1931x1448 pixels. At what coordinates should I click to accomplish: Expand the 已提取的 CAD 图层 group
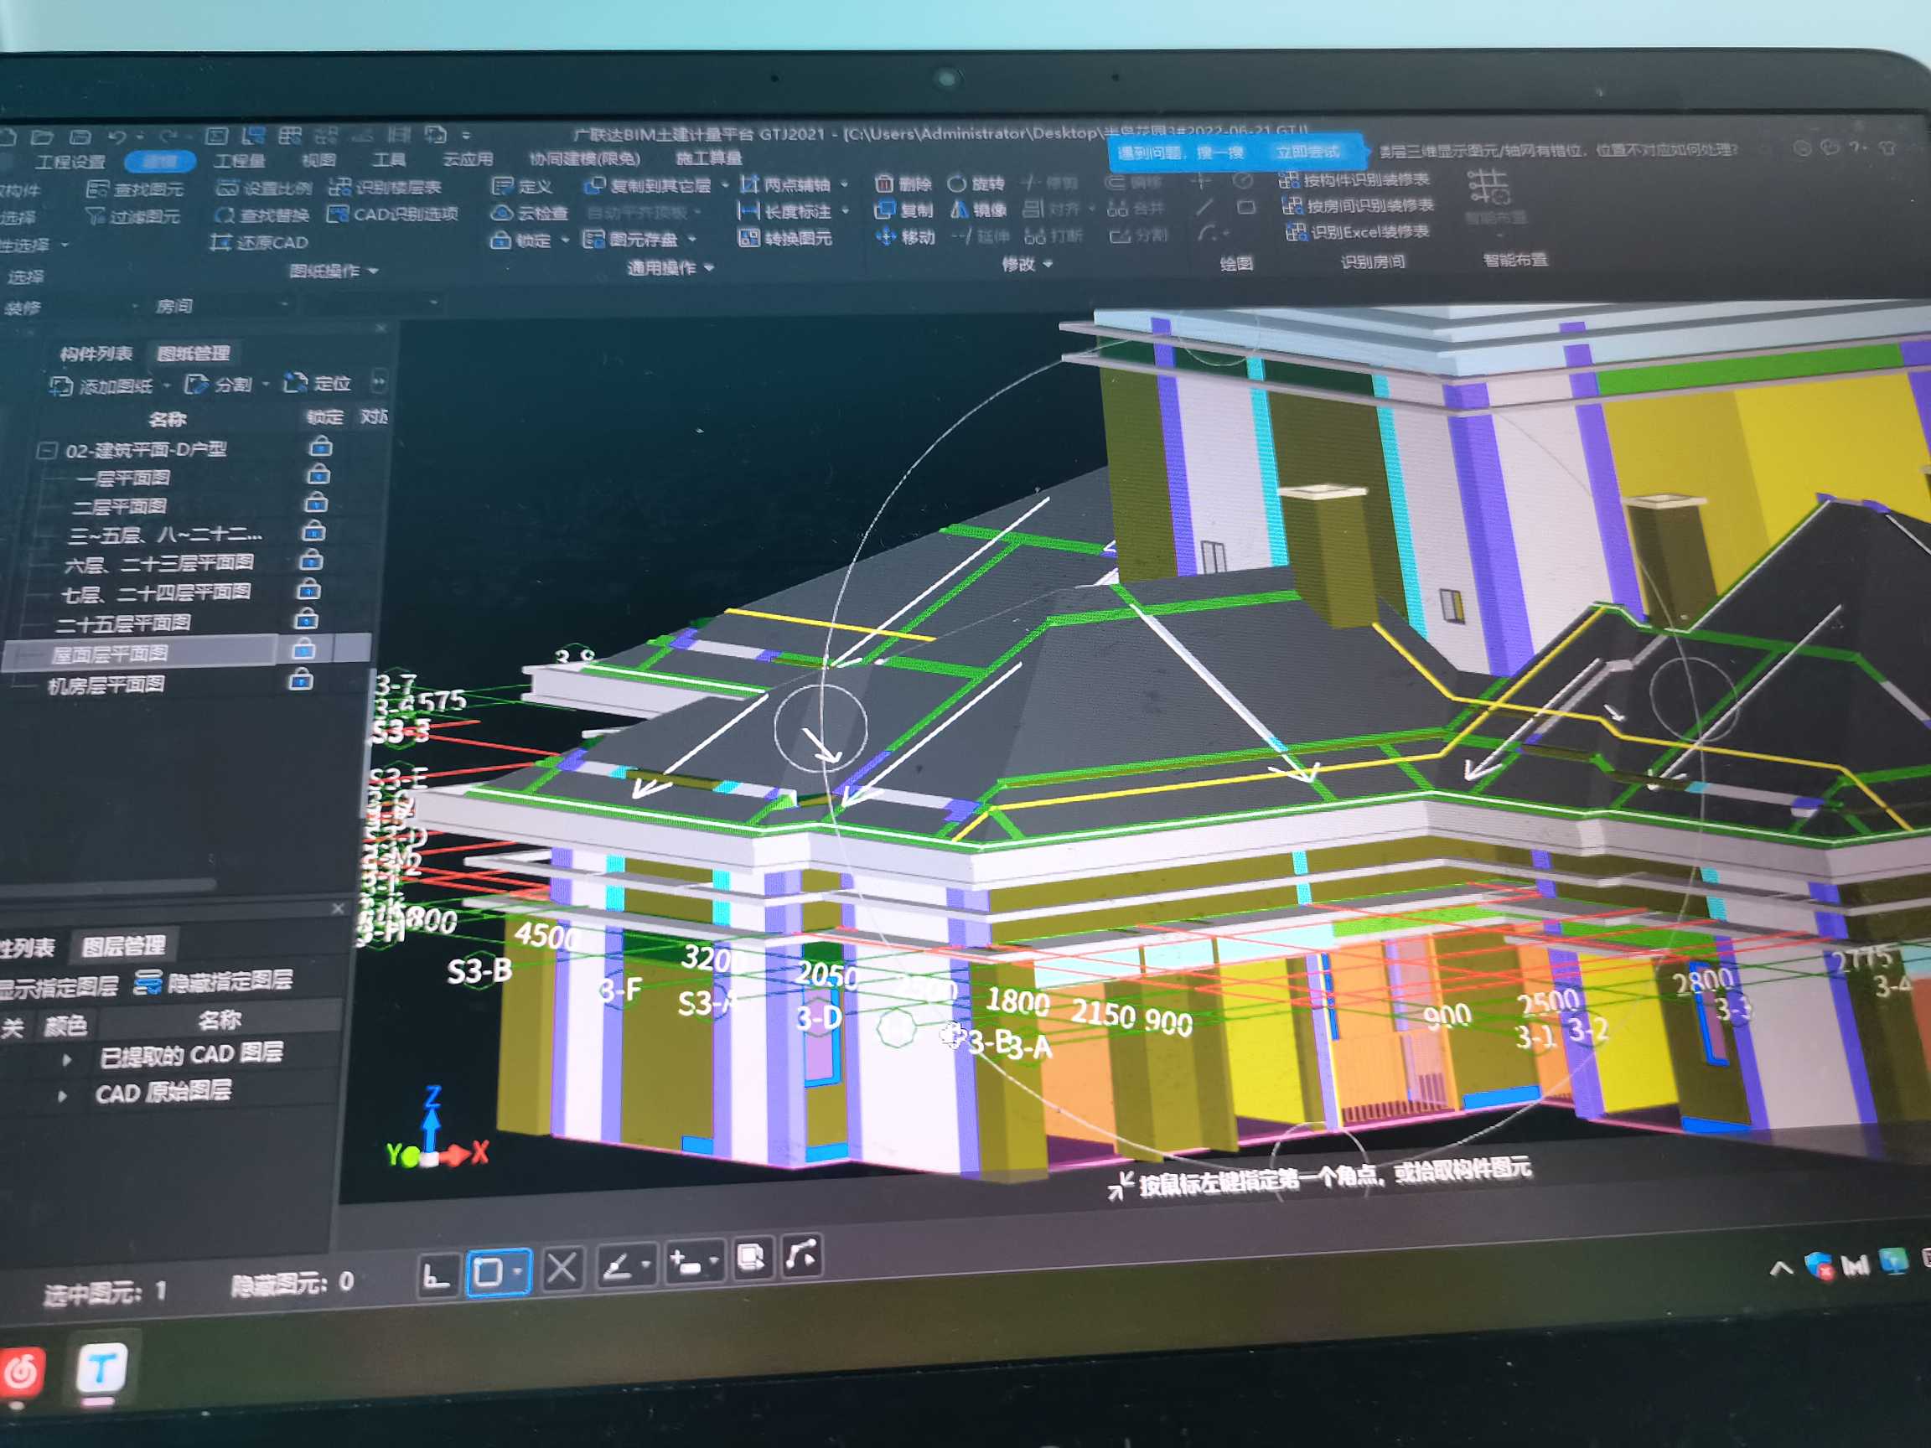(67, 1059)
